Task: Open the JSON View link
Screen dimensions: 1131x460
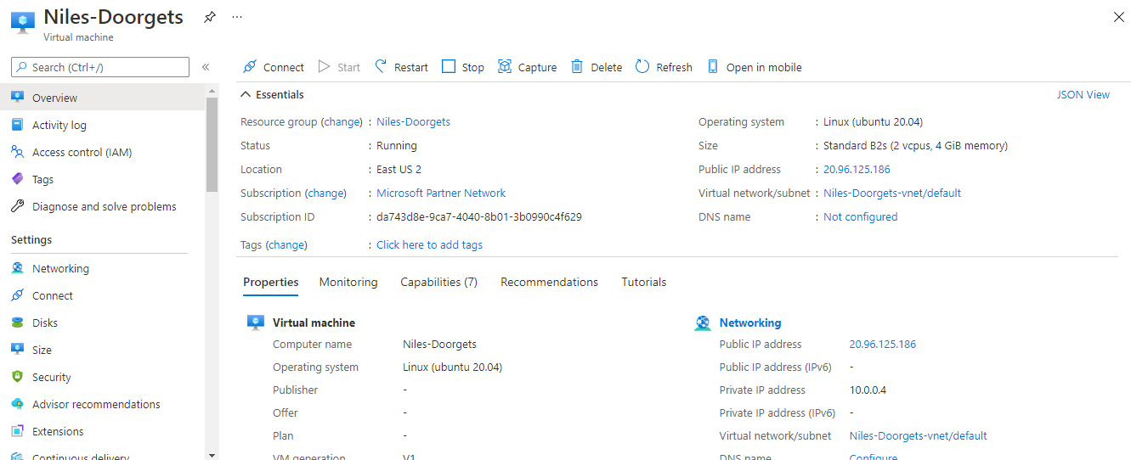Action: pyautogui.click(x=1083, y=95)
